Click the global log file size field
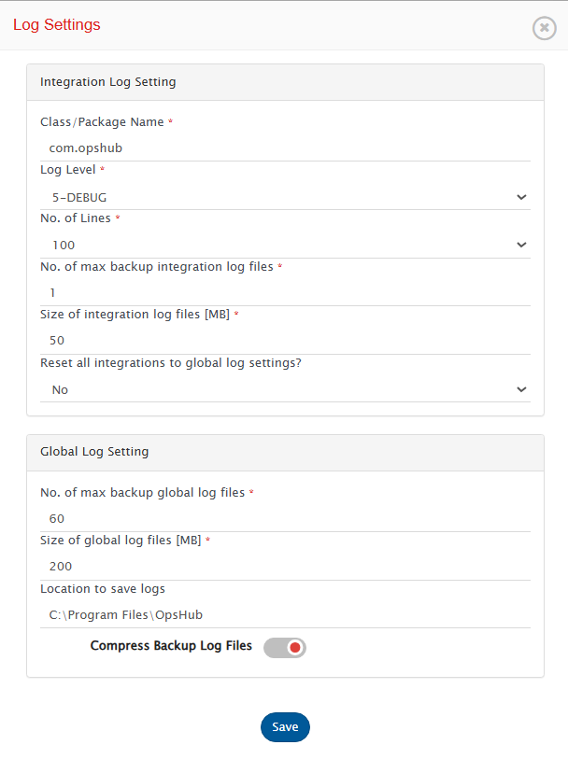 coord(285,566)
